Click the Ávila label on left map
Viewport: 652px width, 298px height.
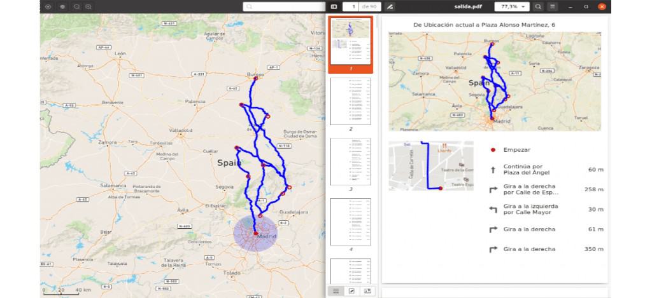pos(183,210)
